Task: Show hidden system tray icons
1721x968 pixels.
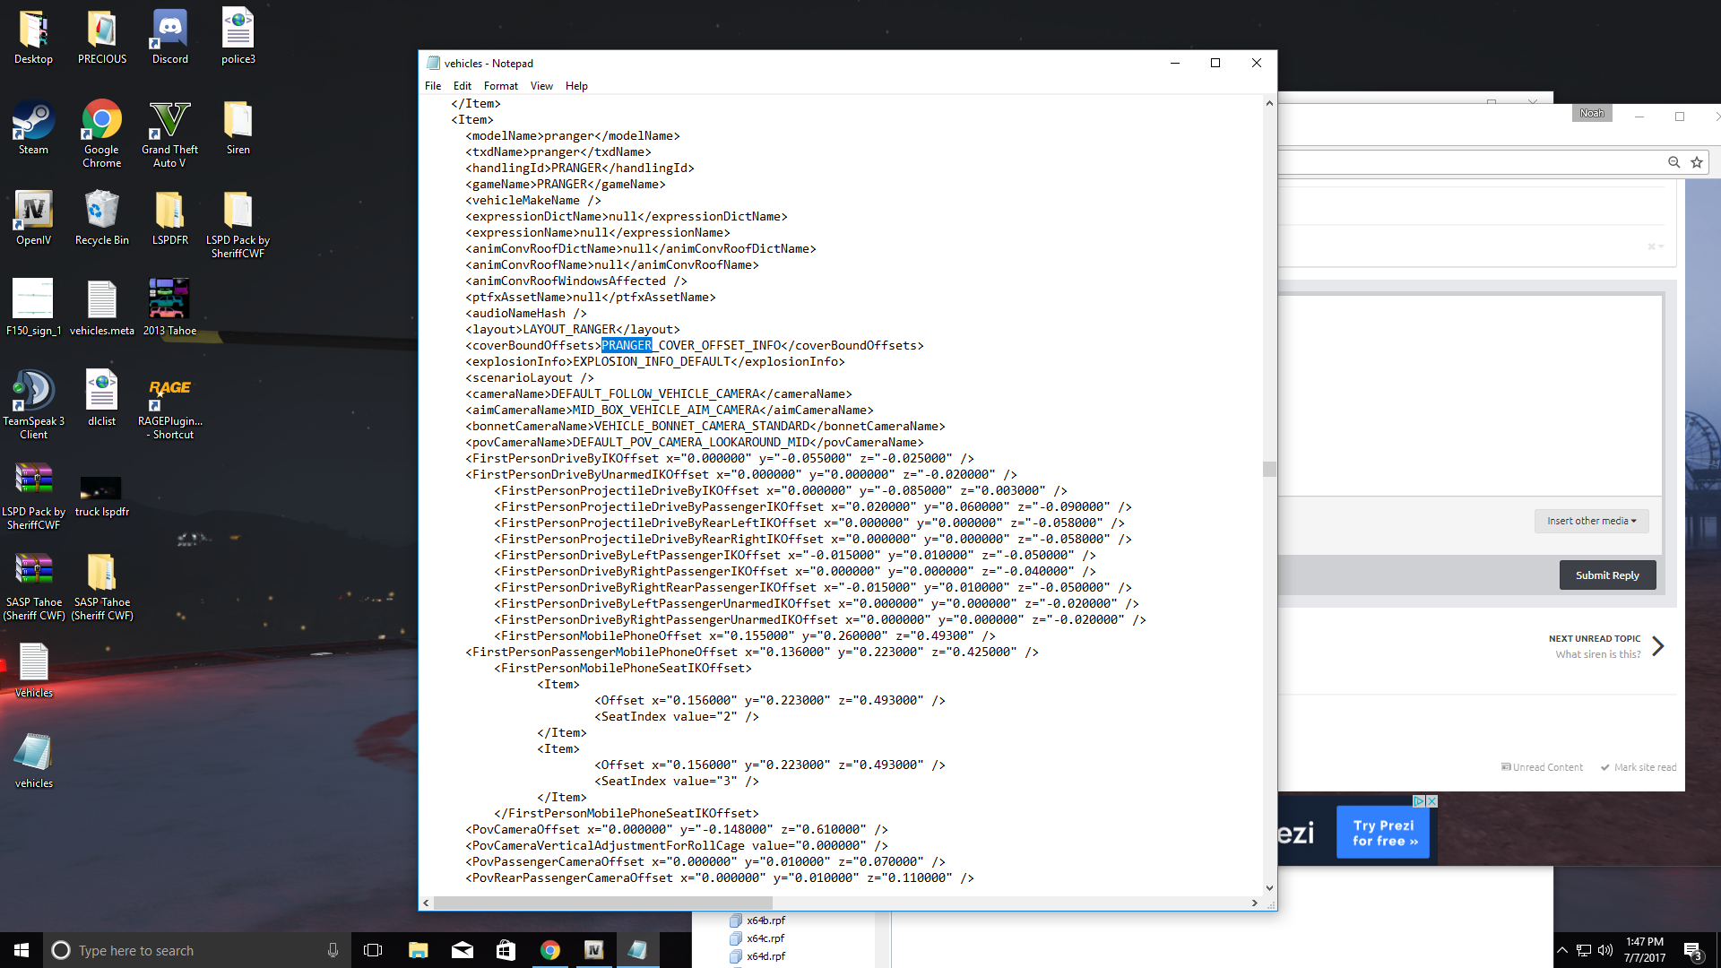Action: (1562, 950)
